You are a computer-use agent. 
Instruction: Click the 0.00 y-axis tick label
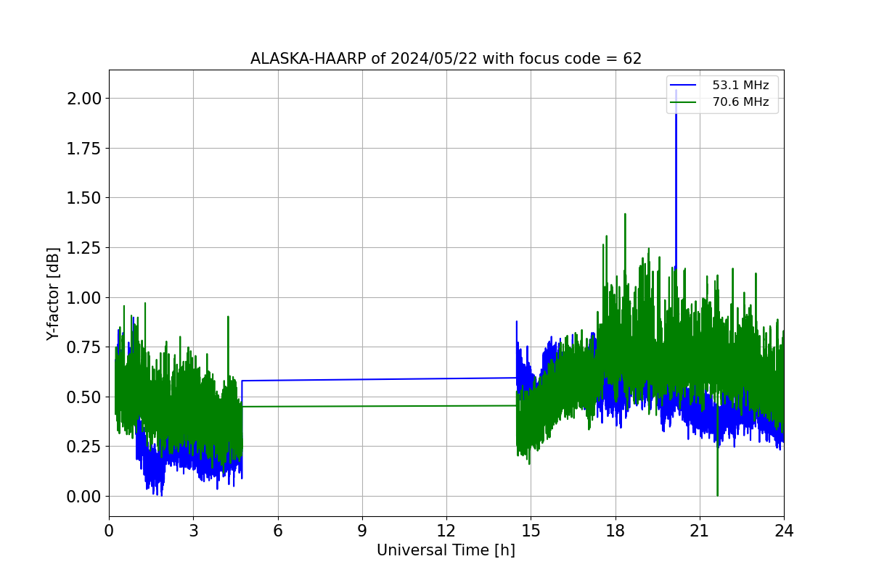(x=83, y=497)
